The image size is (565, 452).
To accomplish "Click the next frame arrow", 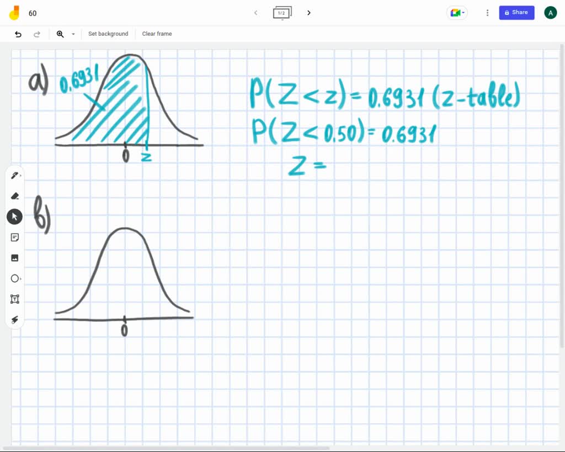I will click(x=308, y=12).
